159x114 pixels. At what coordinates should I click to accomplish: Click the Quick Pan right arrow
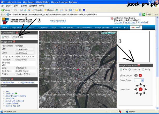coord(146,89)
